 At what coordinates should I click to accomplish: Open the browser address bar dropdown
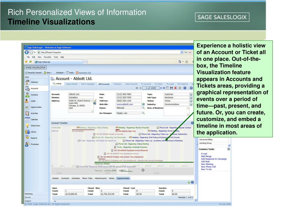click(182, 52)
